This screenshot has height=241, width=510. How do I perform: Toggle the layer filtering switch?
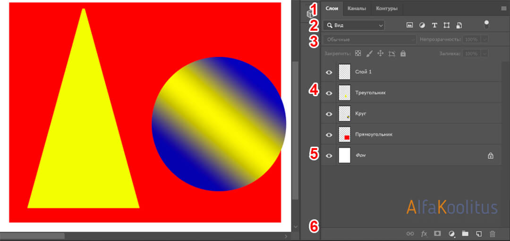click(486, 24)
